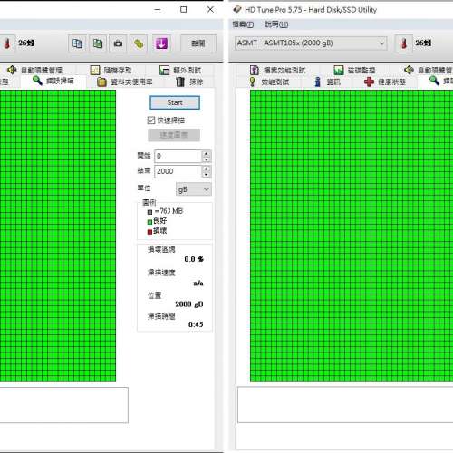Image resolution: width=453 pixels, height=453 pixels.
Task: Open the Health tab with the red cross icon
Action: tap(385, 82)
